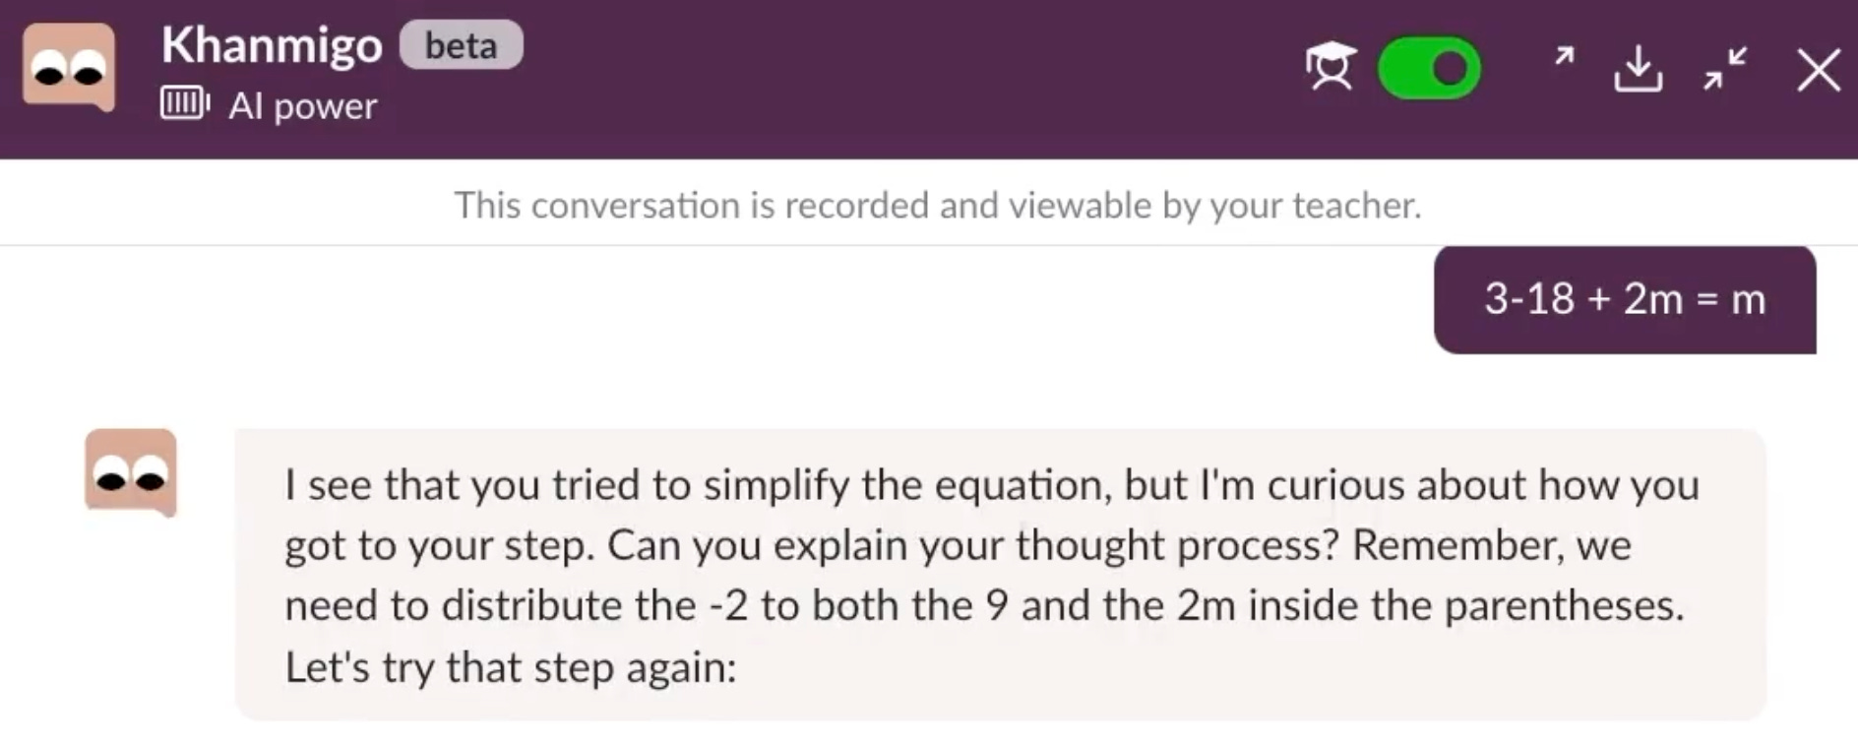Image resolution: width=1858 pixels, height=744 pixels.
Task: Click the Khanmigo avatar logo in header
Action: coord(69,68)
